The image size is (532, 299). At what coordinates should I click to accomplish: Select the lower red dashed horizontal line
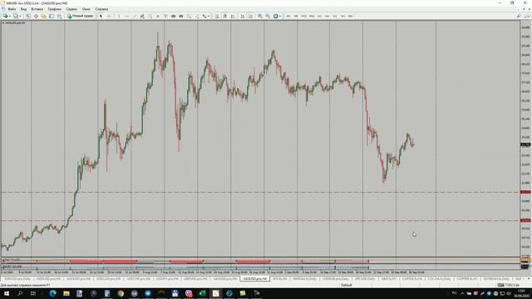click(260, 221)
